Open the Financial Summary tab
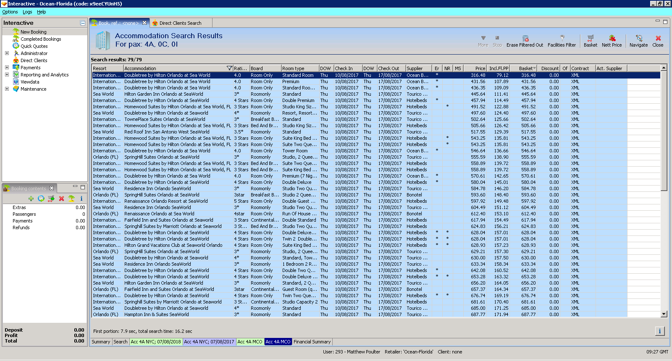The width and height of the screenshot is (672, 361). [x=312, y=342]
